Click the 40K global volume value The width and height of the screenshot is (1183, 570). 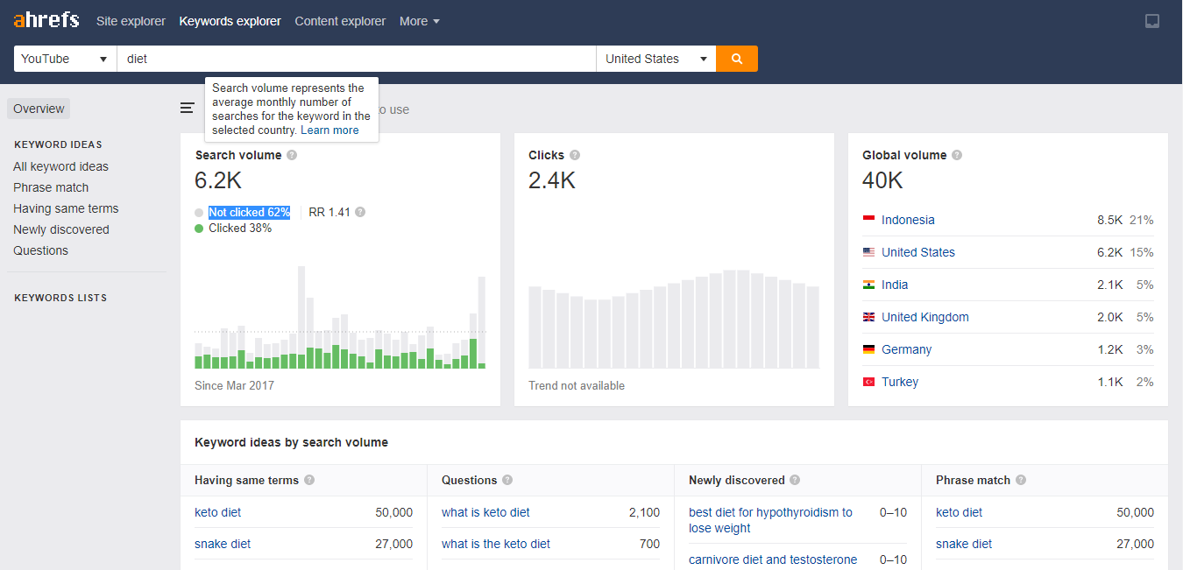[882, 180]
